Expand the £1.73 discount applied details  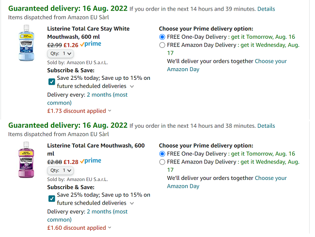pyautogui.click(x=79, y=111)
